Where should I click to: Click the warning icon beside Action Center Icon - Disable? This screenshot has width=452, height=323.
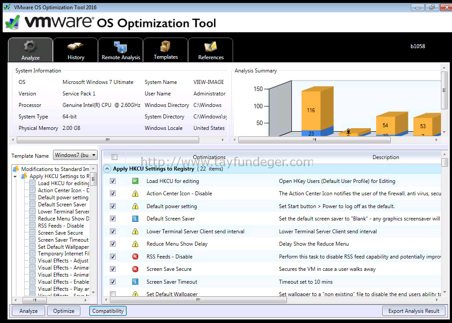[x=135, y=194]
